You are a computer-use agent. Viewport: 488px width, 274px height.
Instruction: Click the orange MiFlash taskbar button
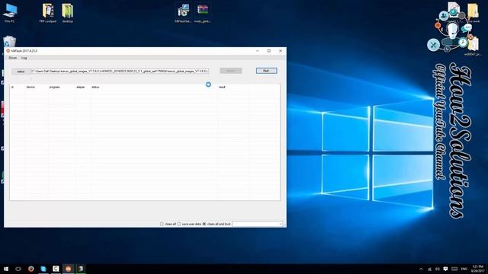[x=68, y=269]
